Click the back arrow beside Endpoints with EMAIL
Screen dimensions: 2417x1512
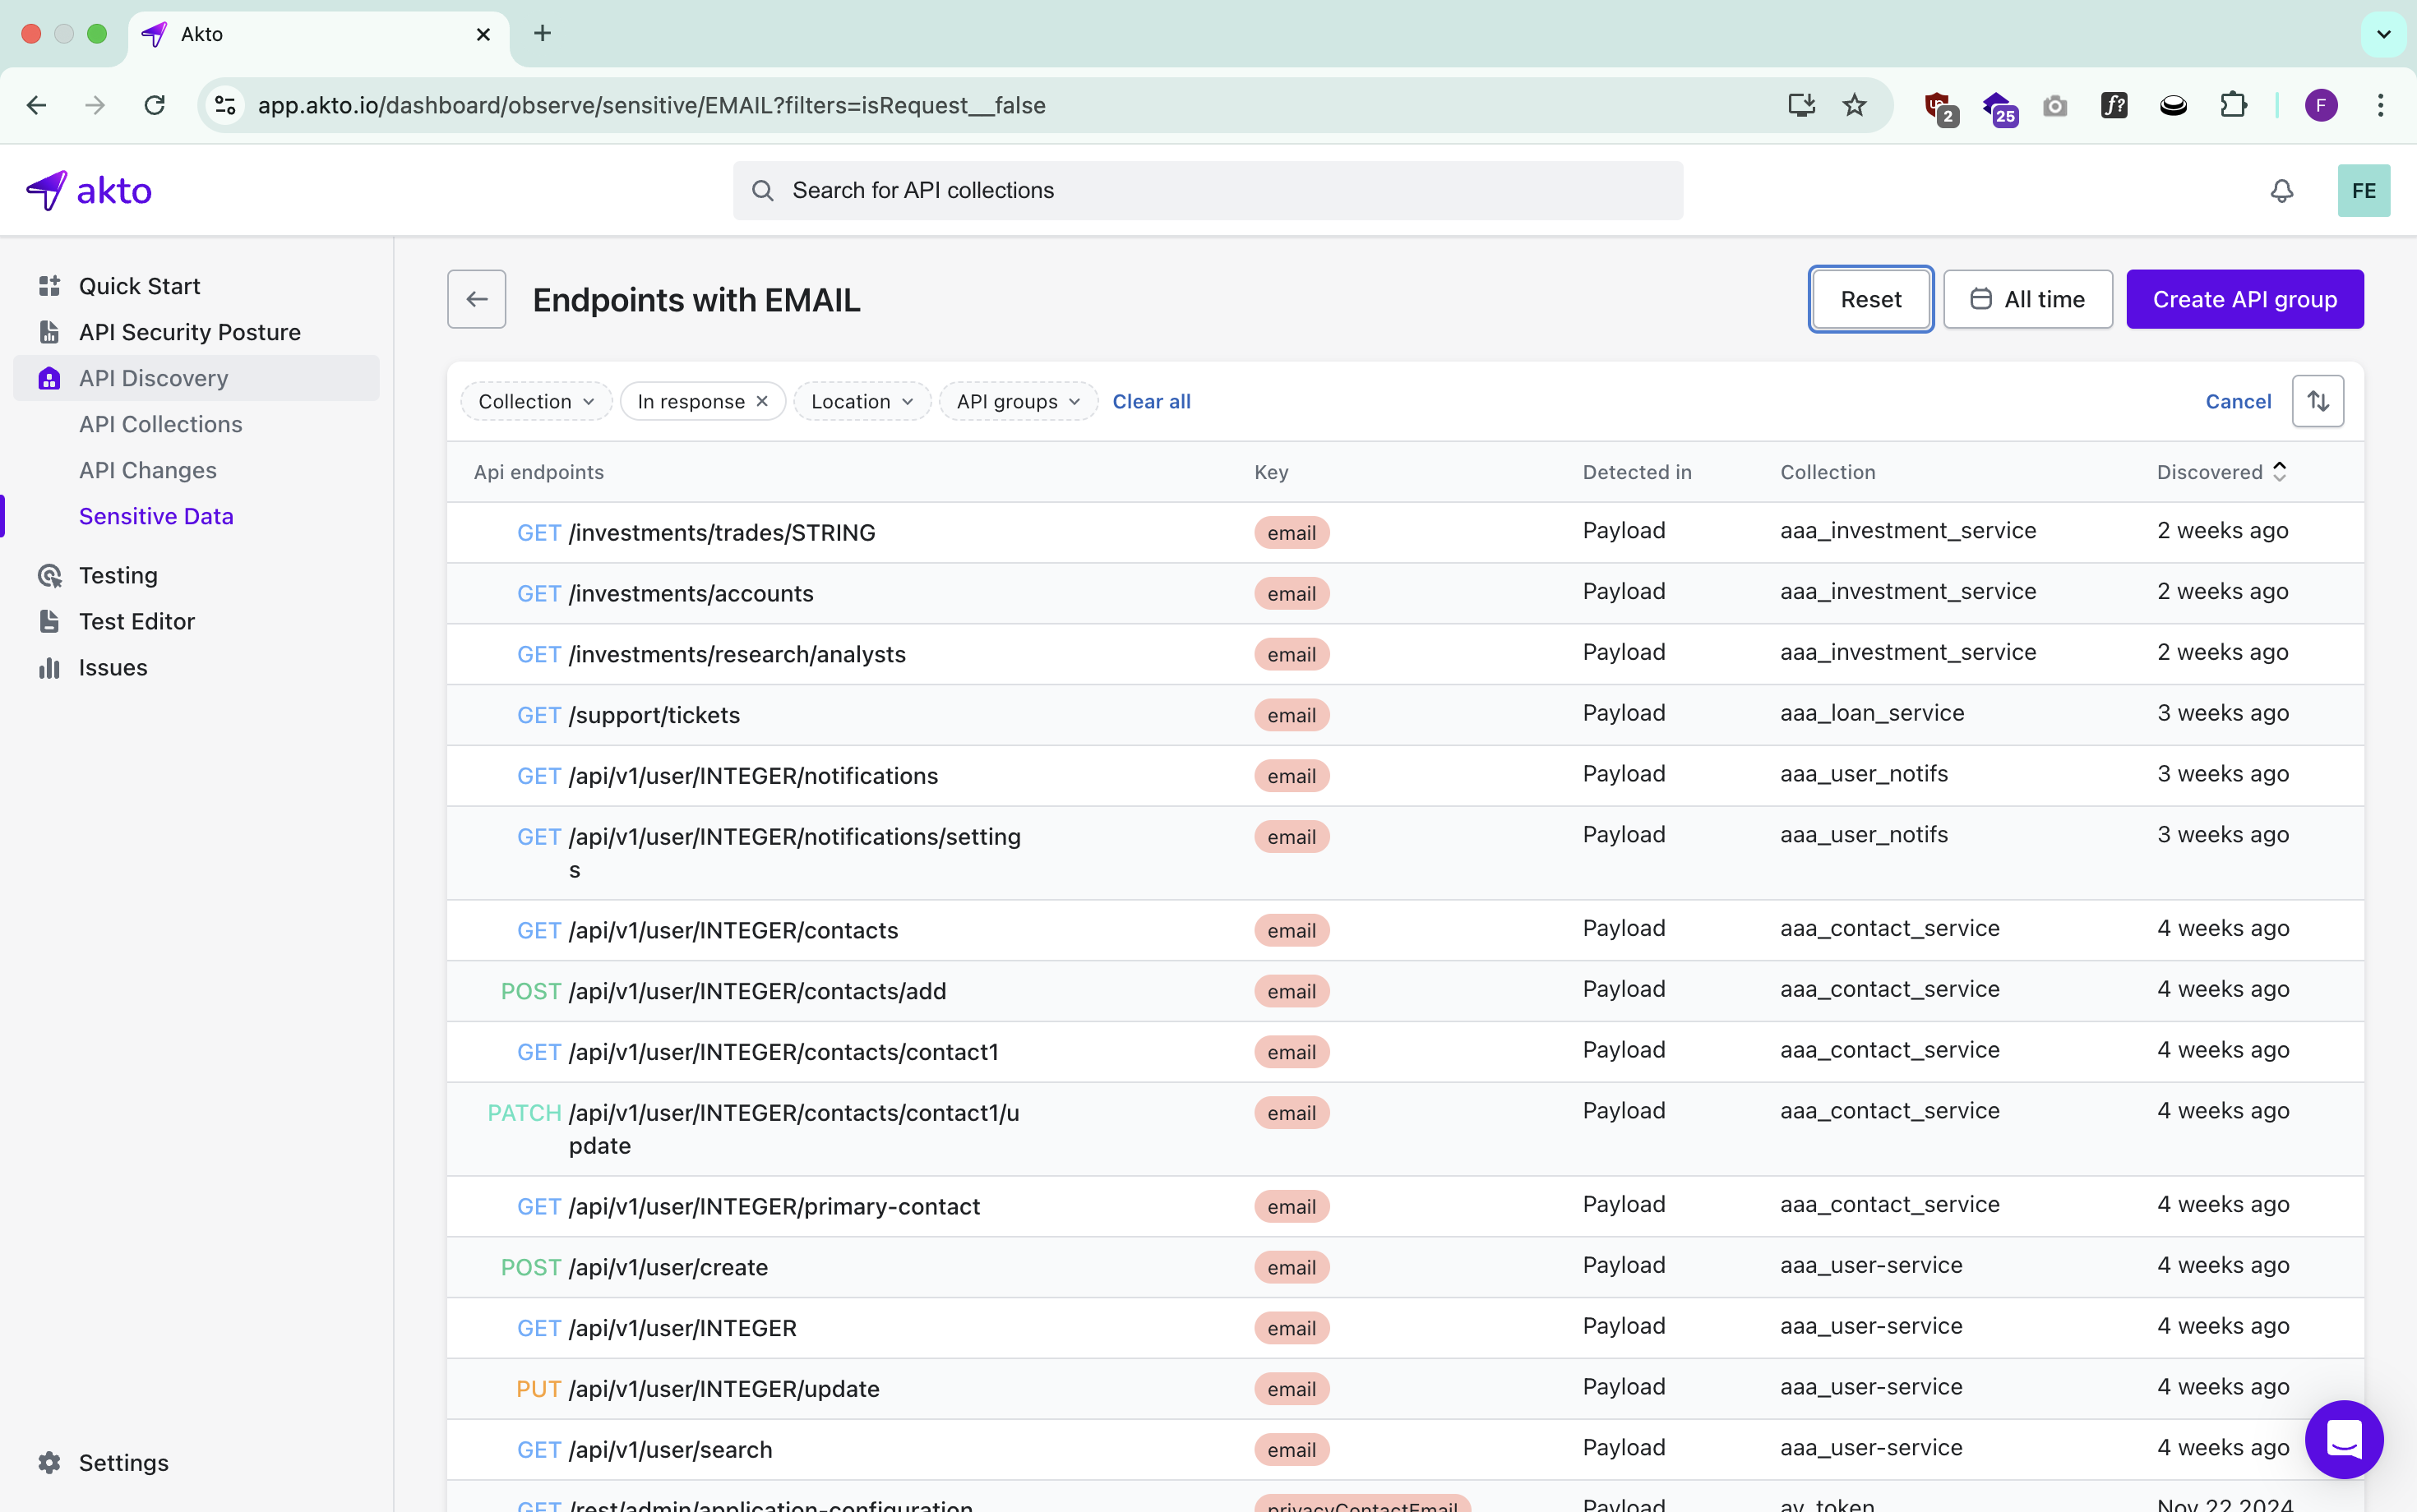(476, 299)
